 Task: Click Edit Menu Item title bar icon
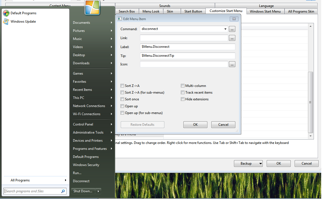pos(120,19)
